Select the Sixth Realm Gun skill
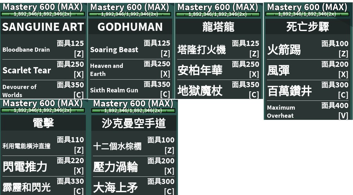Viewport: 353px width, 195px height. pos(114,90)
